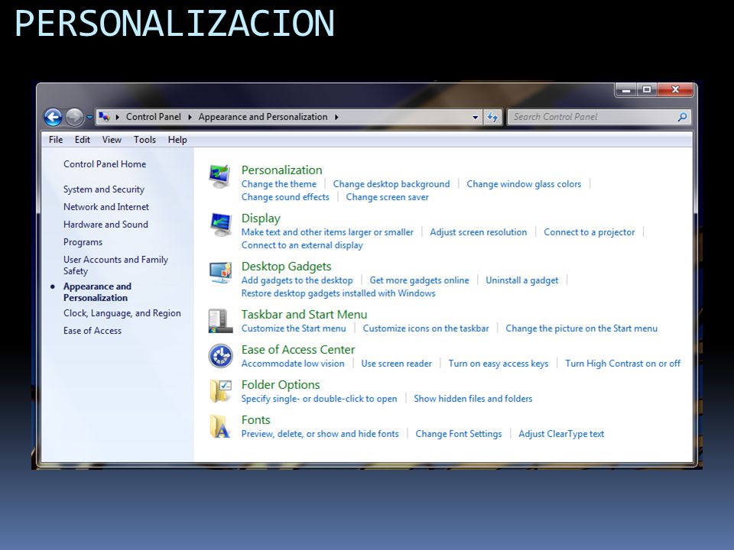This screenshot has height=550, width=734.
Task: Click the Personalization monitor icon
Action: click(x=220, y=176)
